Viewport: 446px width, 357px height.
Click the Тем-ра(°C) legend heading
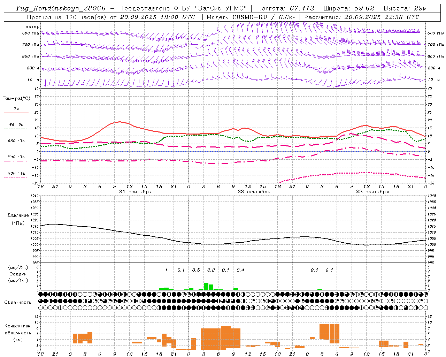click(16, 99)
